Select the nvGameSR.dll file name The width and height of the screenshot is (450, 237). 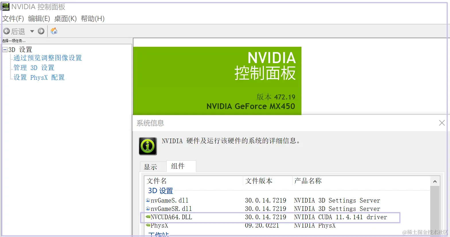pos(171,209)
